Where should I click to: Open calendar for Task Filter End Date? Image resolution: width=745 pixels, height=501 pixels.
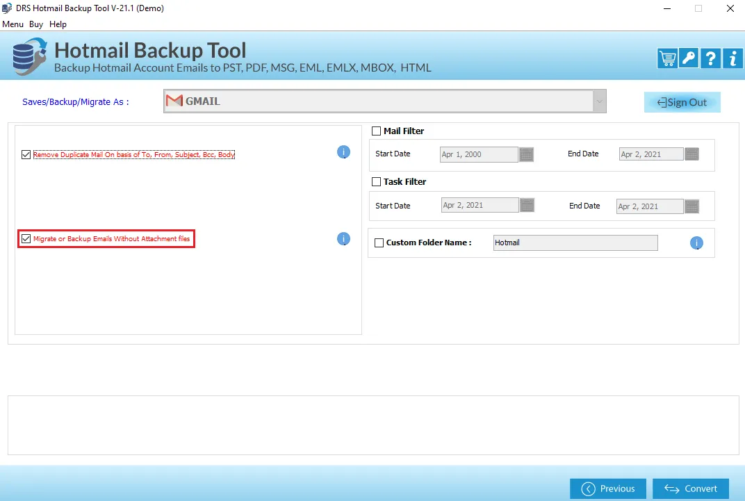point(691,206)
